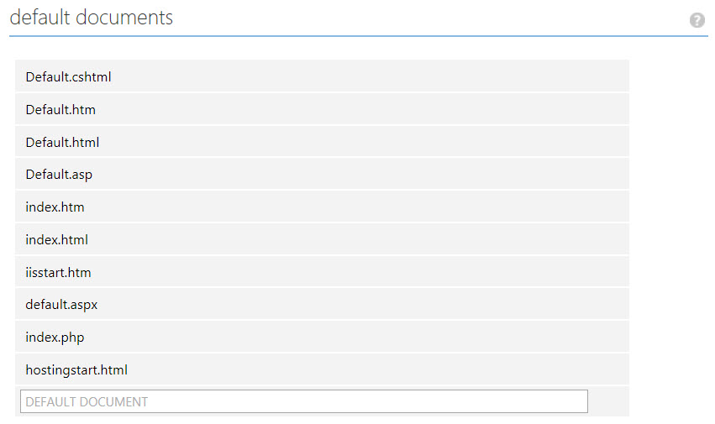Focus the DEFAULT DOCUMENT input field
Image resolution: width=715 pixels, height=424 pixels.
pyautogui.click(x=303, y=401)
